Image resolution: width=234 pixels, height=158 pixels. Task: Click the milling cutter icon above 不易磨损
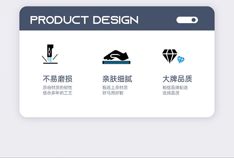50,54
